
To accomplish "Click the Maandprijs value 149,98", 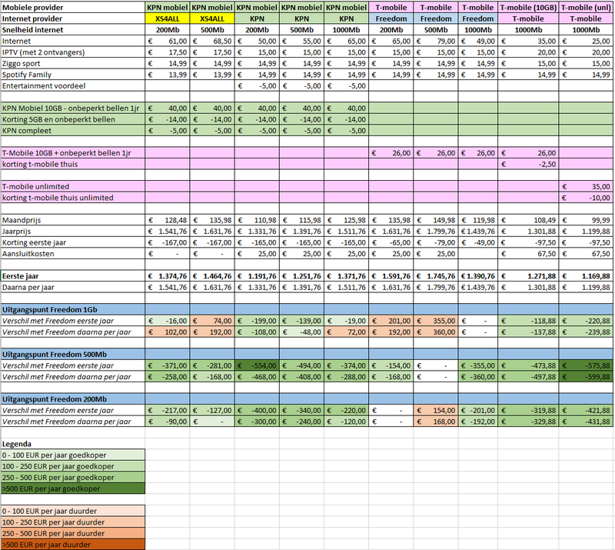I will point(436,220).
